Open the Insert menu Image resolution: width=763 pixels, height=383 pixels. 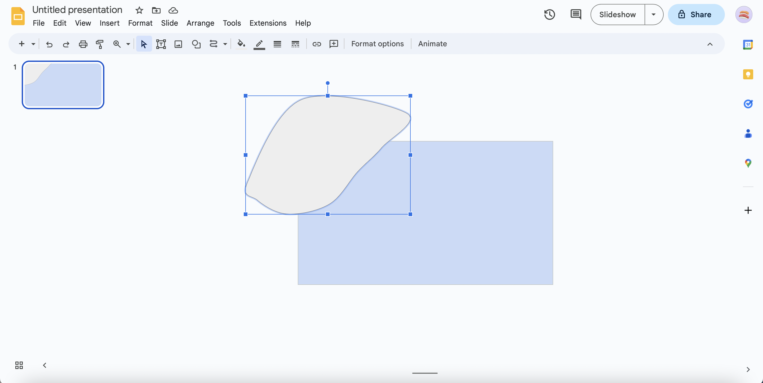[x=109, y=23]
